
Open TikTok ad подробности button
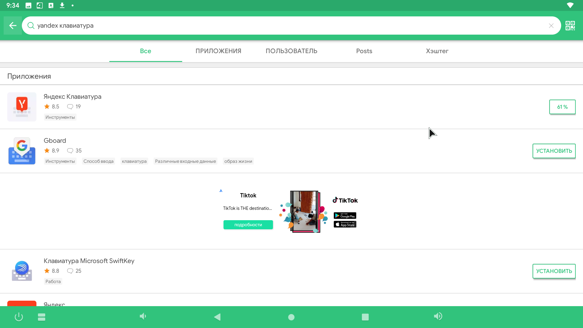[x=248, y=225]
